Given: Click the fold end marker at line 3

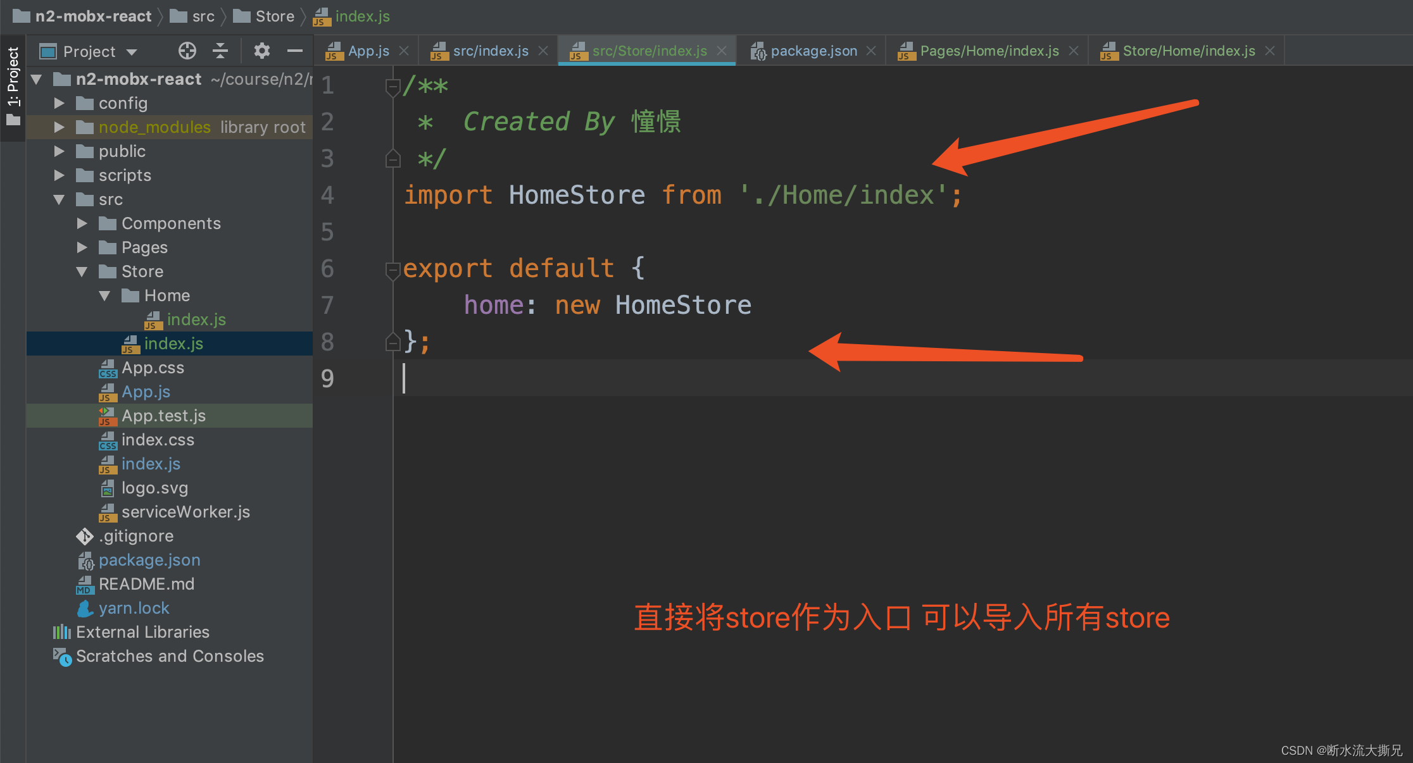Looking at the screenshot, I should [x=392, y=159].
